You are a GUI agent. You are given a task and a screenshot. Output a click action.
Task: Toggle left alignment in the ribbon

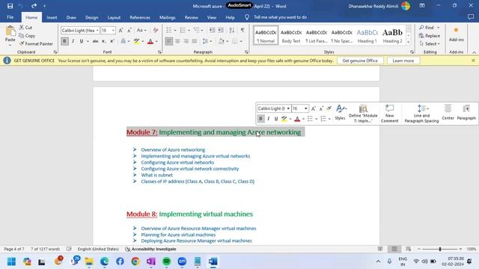(169, 41)
